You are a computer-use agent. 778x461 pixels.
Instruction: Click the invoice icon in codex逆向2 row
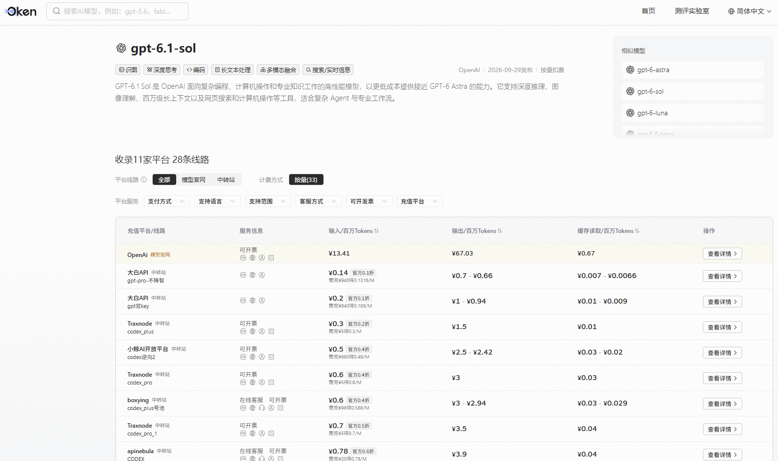pos(271,357)
